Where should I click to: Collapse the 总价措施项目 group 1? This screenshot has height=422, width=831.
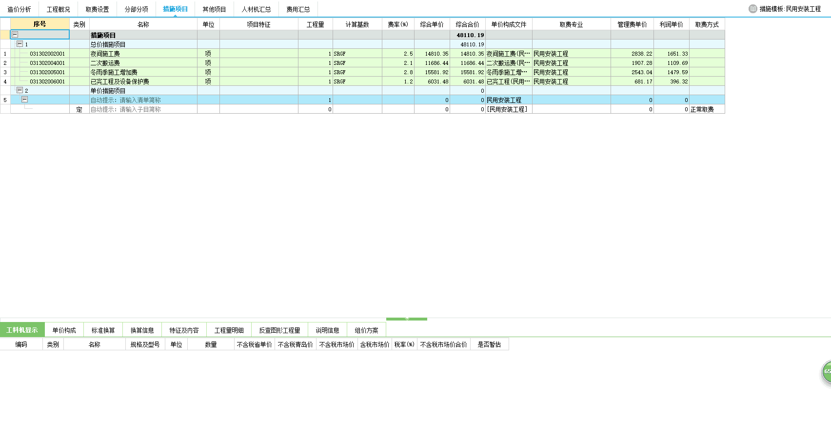pos(20,44)
